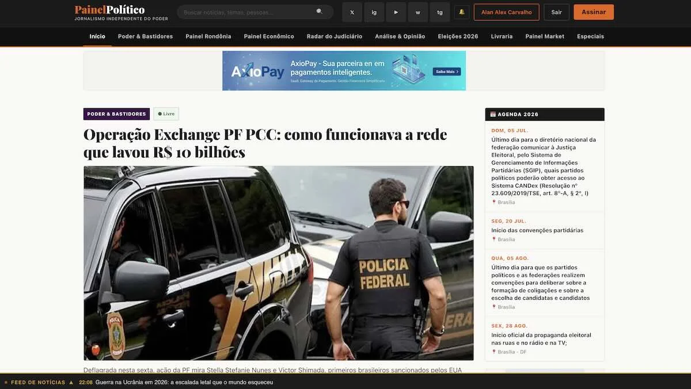Open Radar do Judiciário section

pos(335,36)
